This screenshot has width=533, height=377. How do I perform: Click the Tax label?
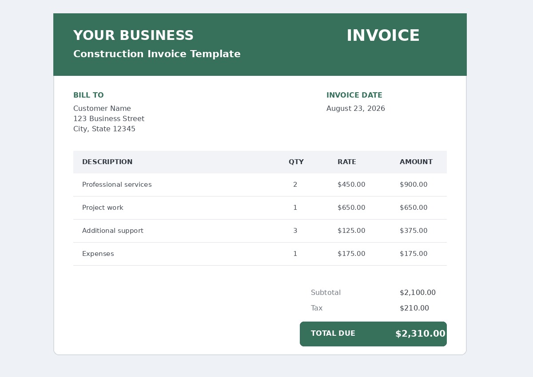317,308
